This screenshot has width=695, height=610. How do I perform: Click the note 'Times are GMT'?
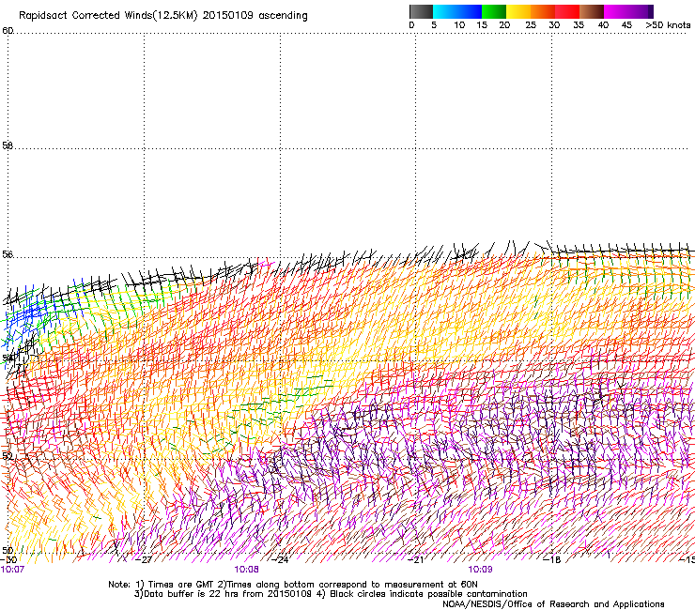(x=181, y=585)
